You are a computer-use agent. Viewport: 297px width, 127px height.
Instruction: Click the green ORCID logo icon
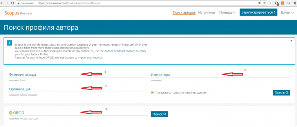click(x=11, y=113)
